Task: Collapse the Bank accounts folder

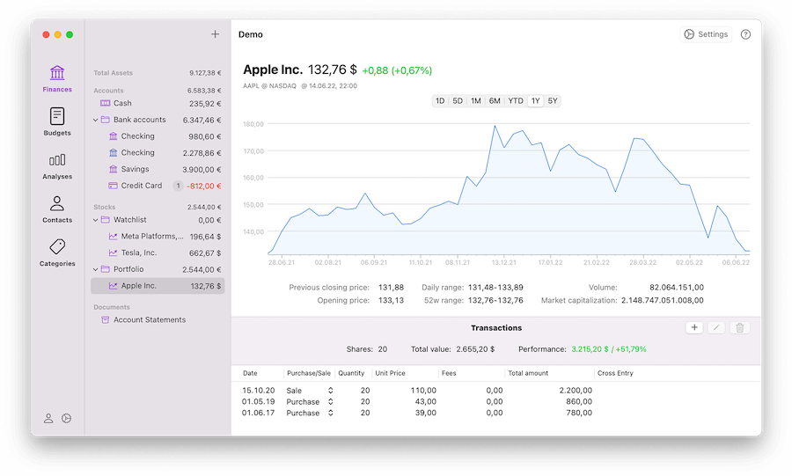Action: tap(95, 120)
